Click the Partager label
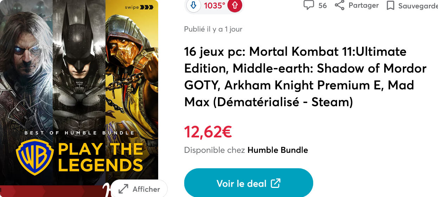Image resolution: width=438 pixels, height=197 pixels. pos(363,5)
